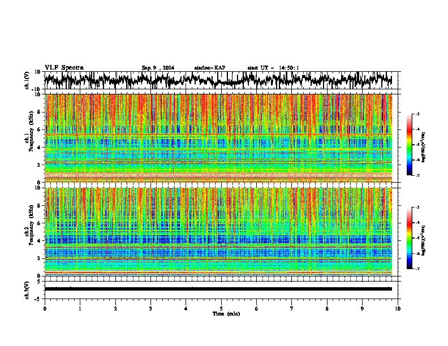This screenshot has width=448, height=346.
Task: Click ch.1 frequency axis tick "4"
Action: coord(39,148)
